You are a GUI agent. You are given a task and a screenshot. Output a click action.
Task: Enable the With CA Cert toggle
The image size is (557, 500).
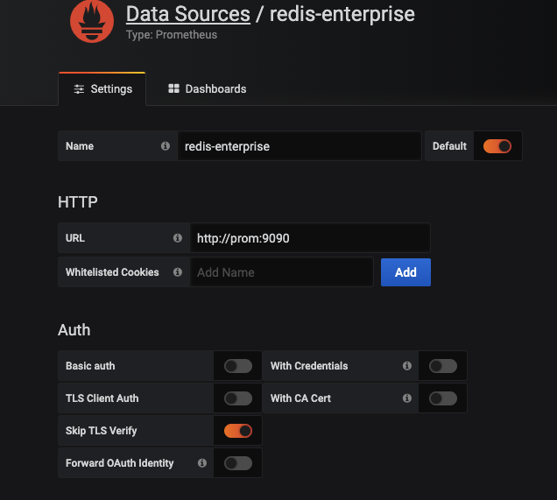click(443, 398)
